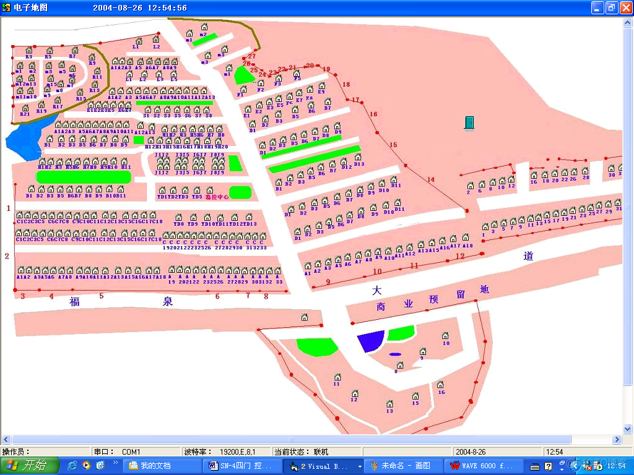Screen dimensions: 634x475
Task: Click the 监控中心 label on the map
Action: coord(217,197)
